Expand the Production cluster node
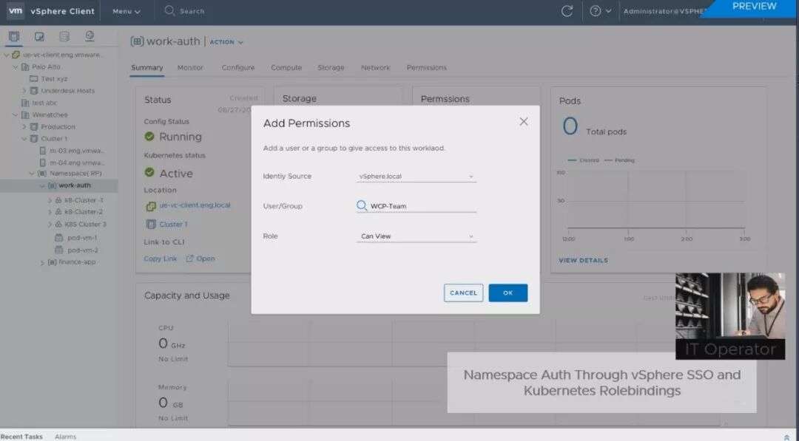 pos(24,126)
